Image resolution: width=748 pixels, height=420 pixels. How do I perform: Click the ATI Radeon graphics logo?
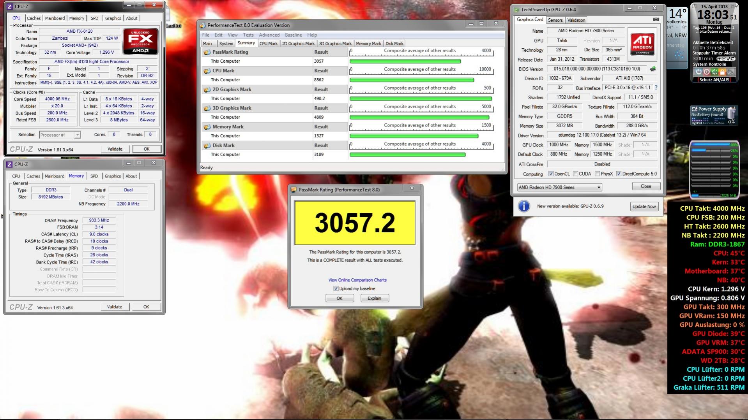(x=642, y=44)
